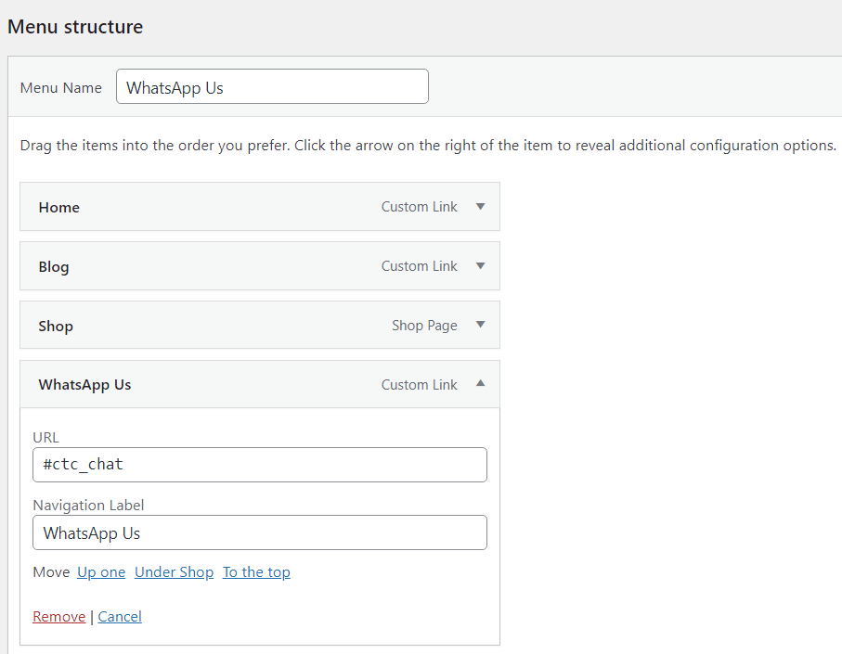This screenshot has height=654, width=842.
Task: Click the To the top link
Action: click(256, 572)
